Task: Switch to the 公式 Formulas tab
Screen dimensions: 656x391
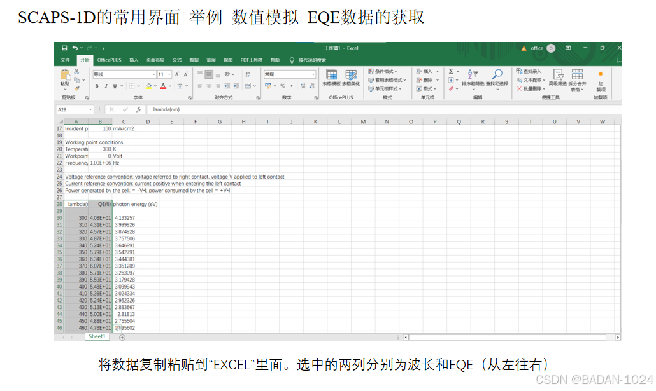Action: point(177,60)
